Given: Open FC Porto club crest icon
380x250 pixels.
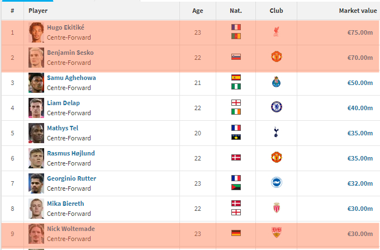Looking at the screenshot, I should (x=276, y=82).
